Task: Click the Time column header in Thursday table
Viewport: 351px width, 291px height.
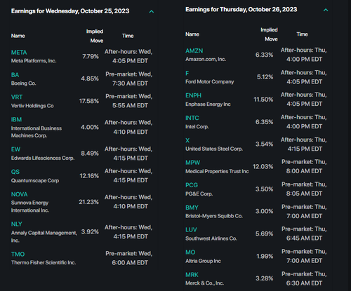Action: (303, 34)
